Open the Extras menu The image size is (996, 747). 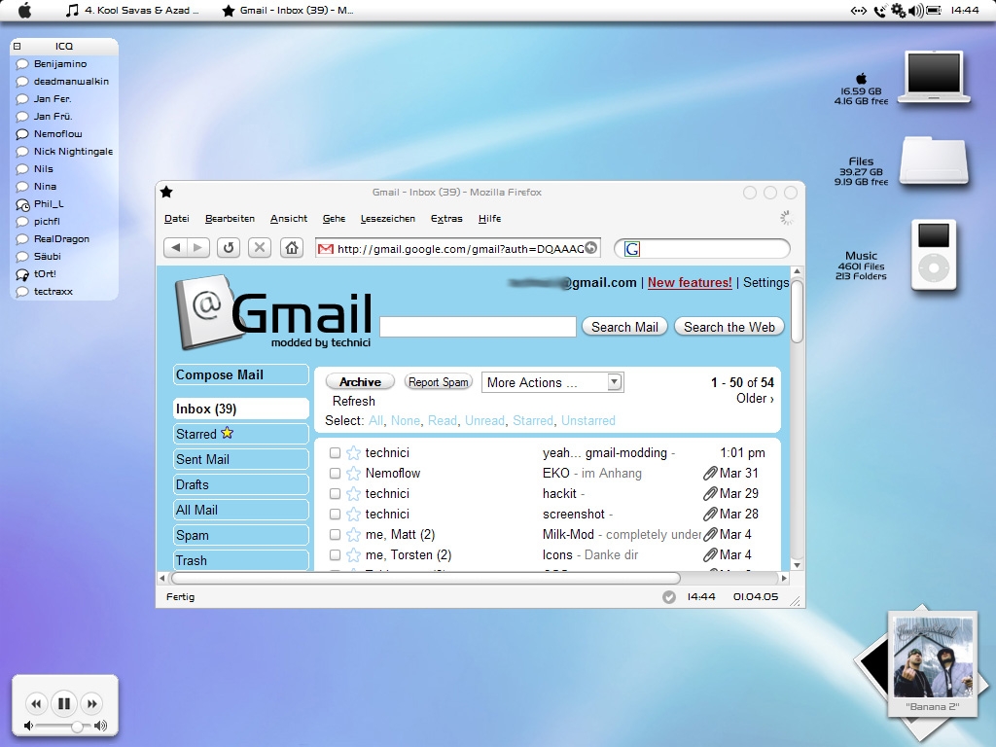[x=446, y=219]
